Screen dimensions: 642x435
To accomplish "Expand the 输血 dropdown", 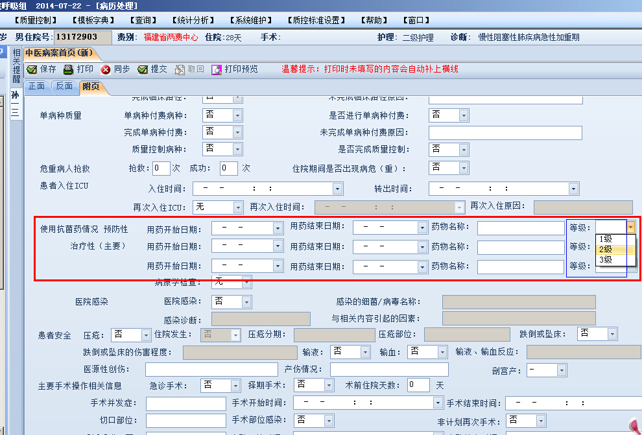I will [x=442, y=352].
